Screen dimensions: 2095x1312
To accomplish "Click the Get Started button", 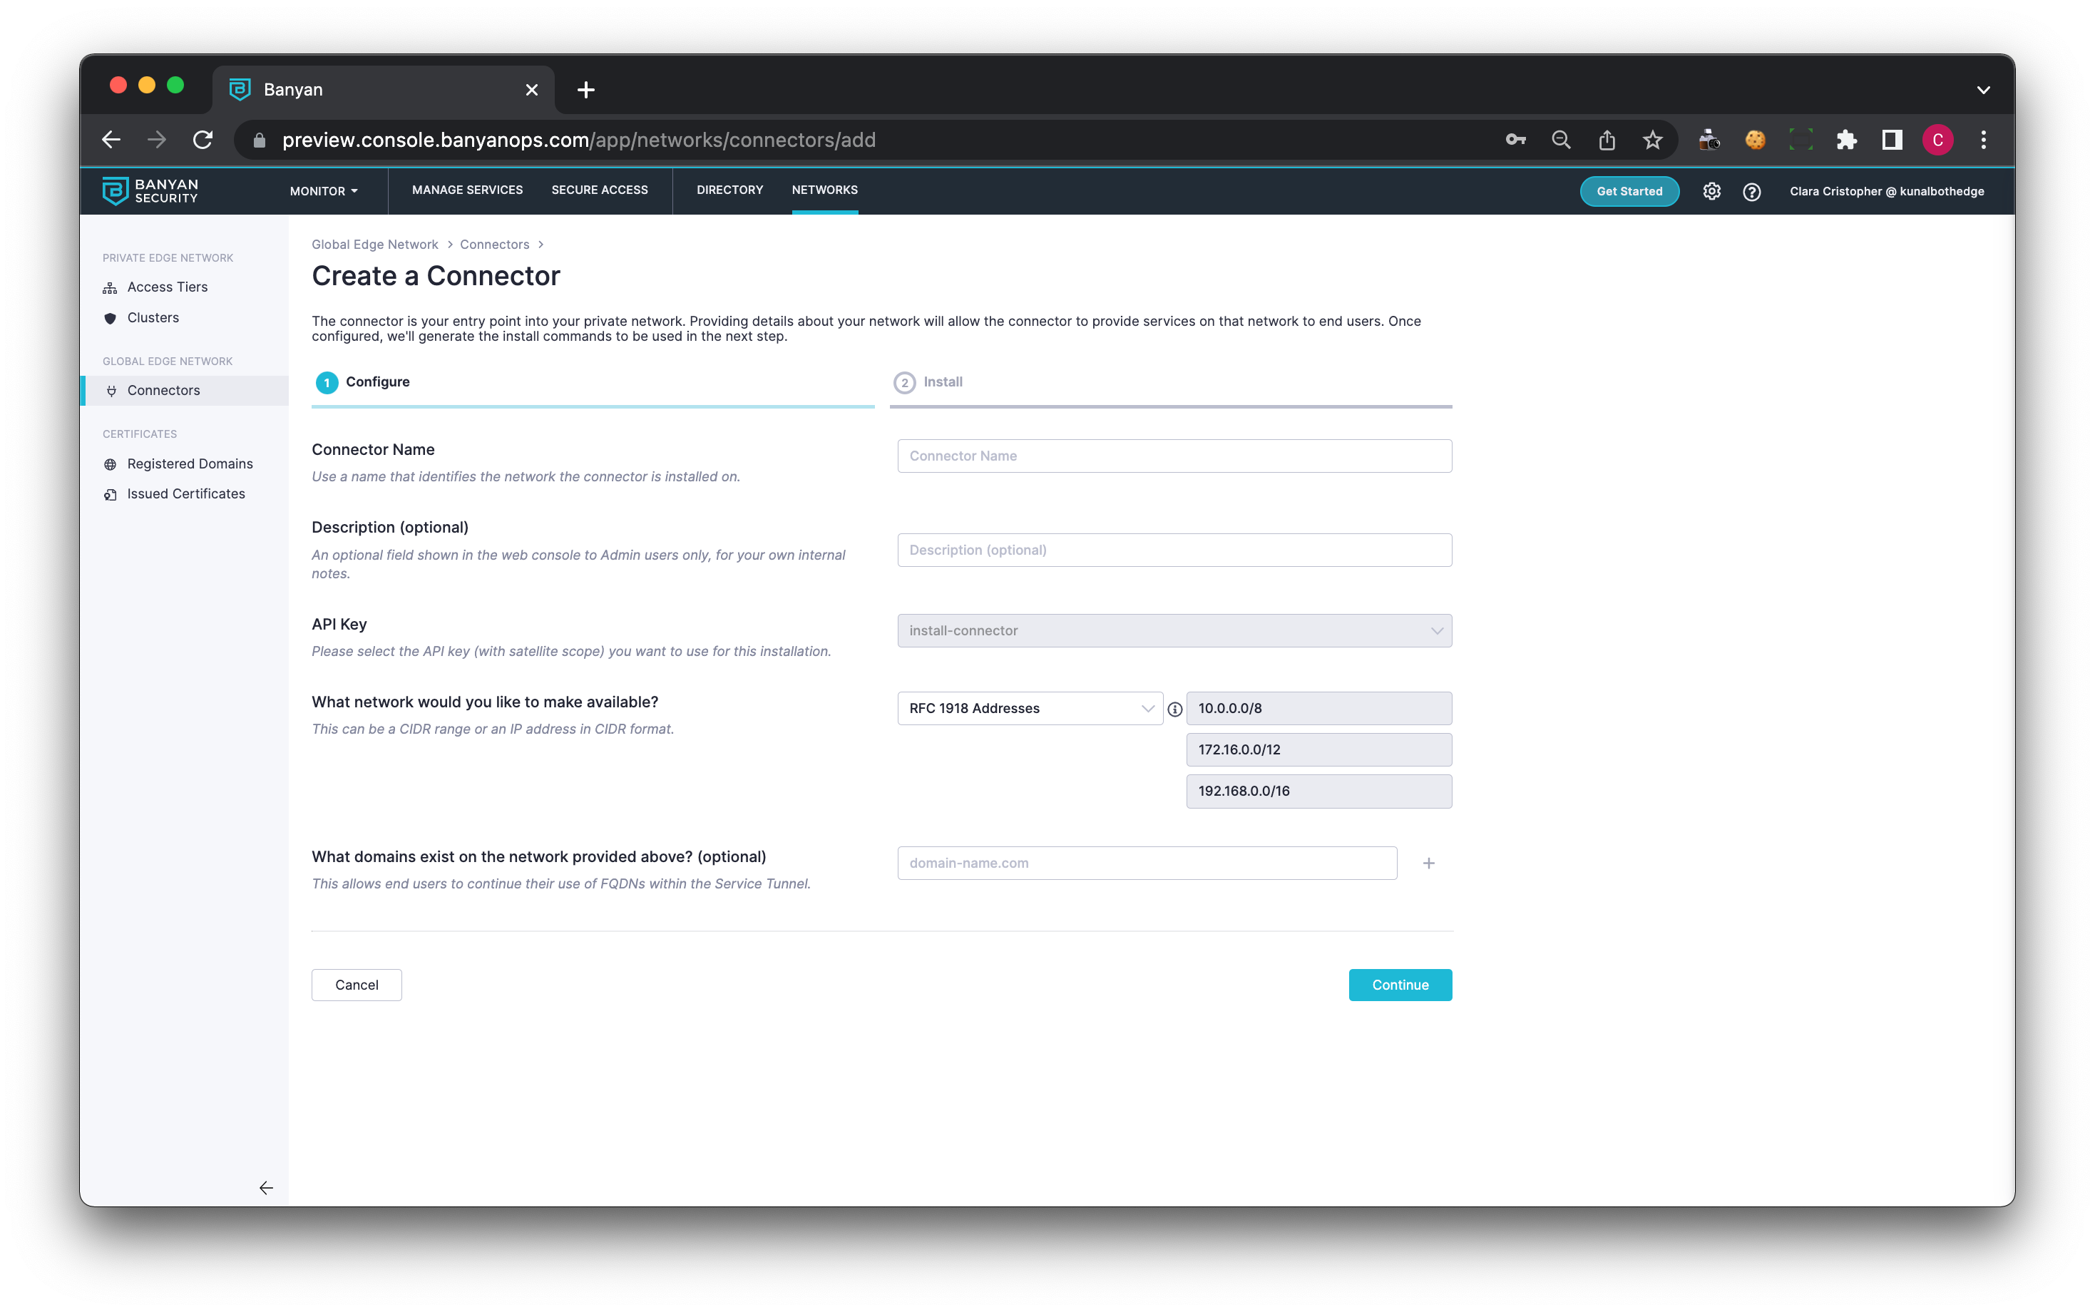I will [x=1629, y=191].
